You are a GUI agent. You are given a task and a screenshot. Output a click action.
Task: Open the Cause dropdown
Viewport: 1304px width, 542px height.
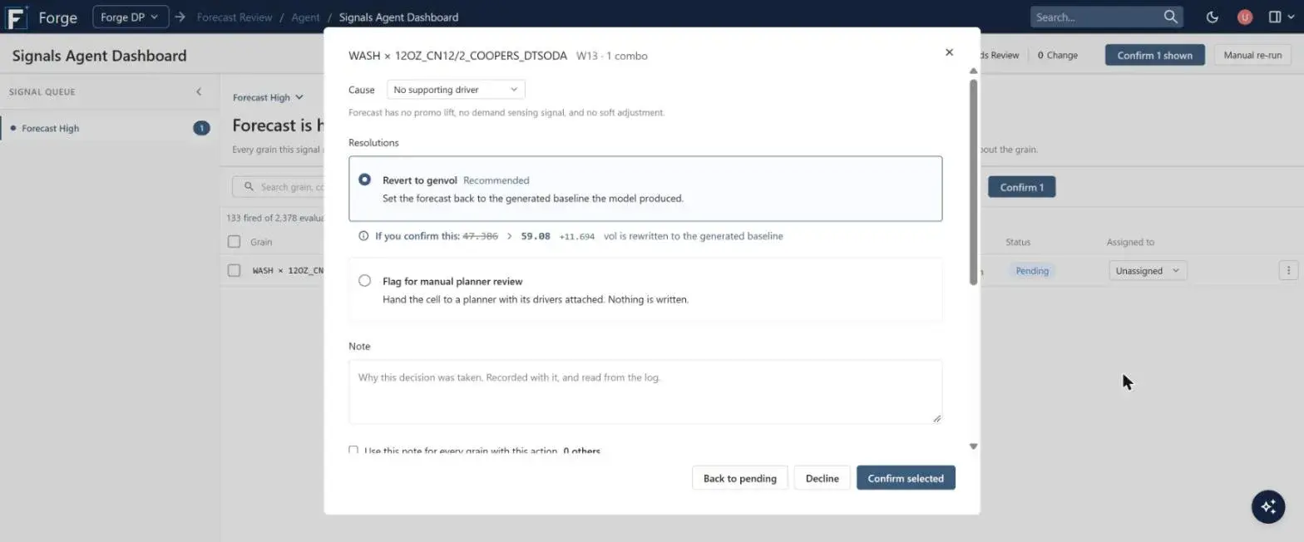456,90
